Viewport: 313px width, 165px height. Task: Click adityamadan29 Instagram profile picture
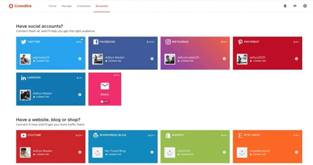pos(170,59)
